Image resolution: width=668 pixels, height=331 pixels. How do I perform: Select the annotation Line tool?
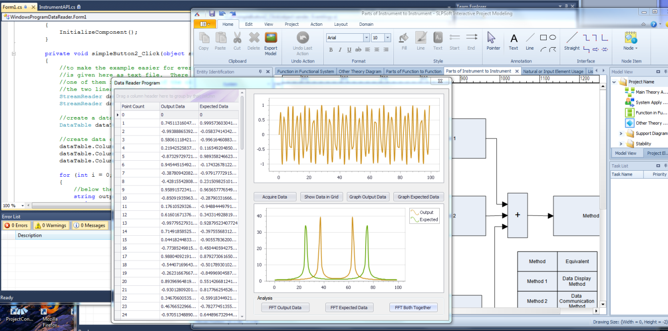(x=530, y=41)
